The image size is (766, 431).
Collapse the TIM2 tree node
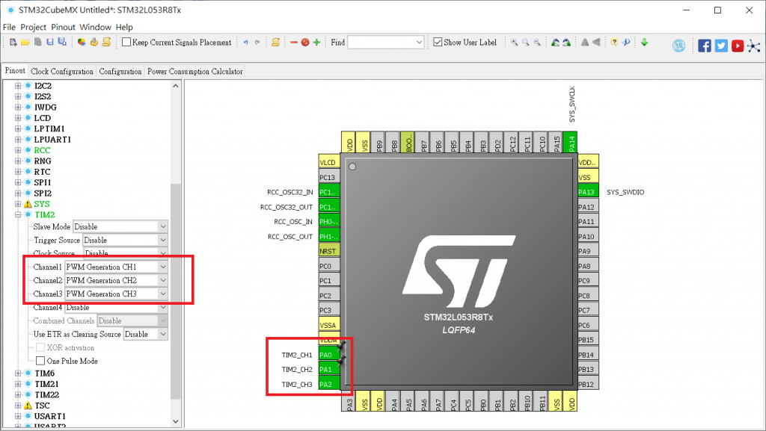point(18,214)
